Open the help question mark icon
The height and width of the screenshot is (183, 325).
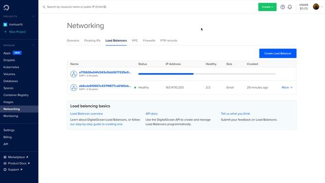[x=282, y=7]
